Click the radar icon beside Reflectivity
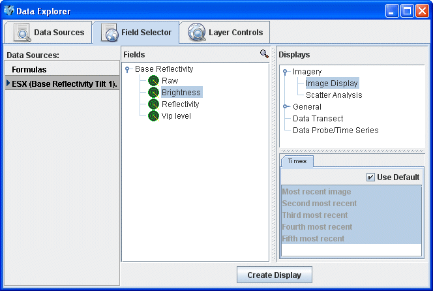The width and height of the screenshot is (433, 291). click(153, 104)
